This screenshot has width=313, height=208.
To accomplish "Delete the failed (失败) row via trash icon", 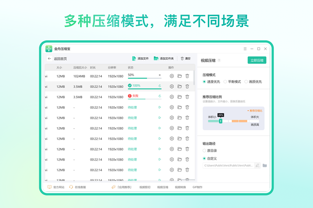I will coord(187,97).
